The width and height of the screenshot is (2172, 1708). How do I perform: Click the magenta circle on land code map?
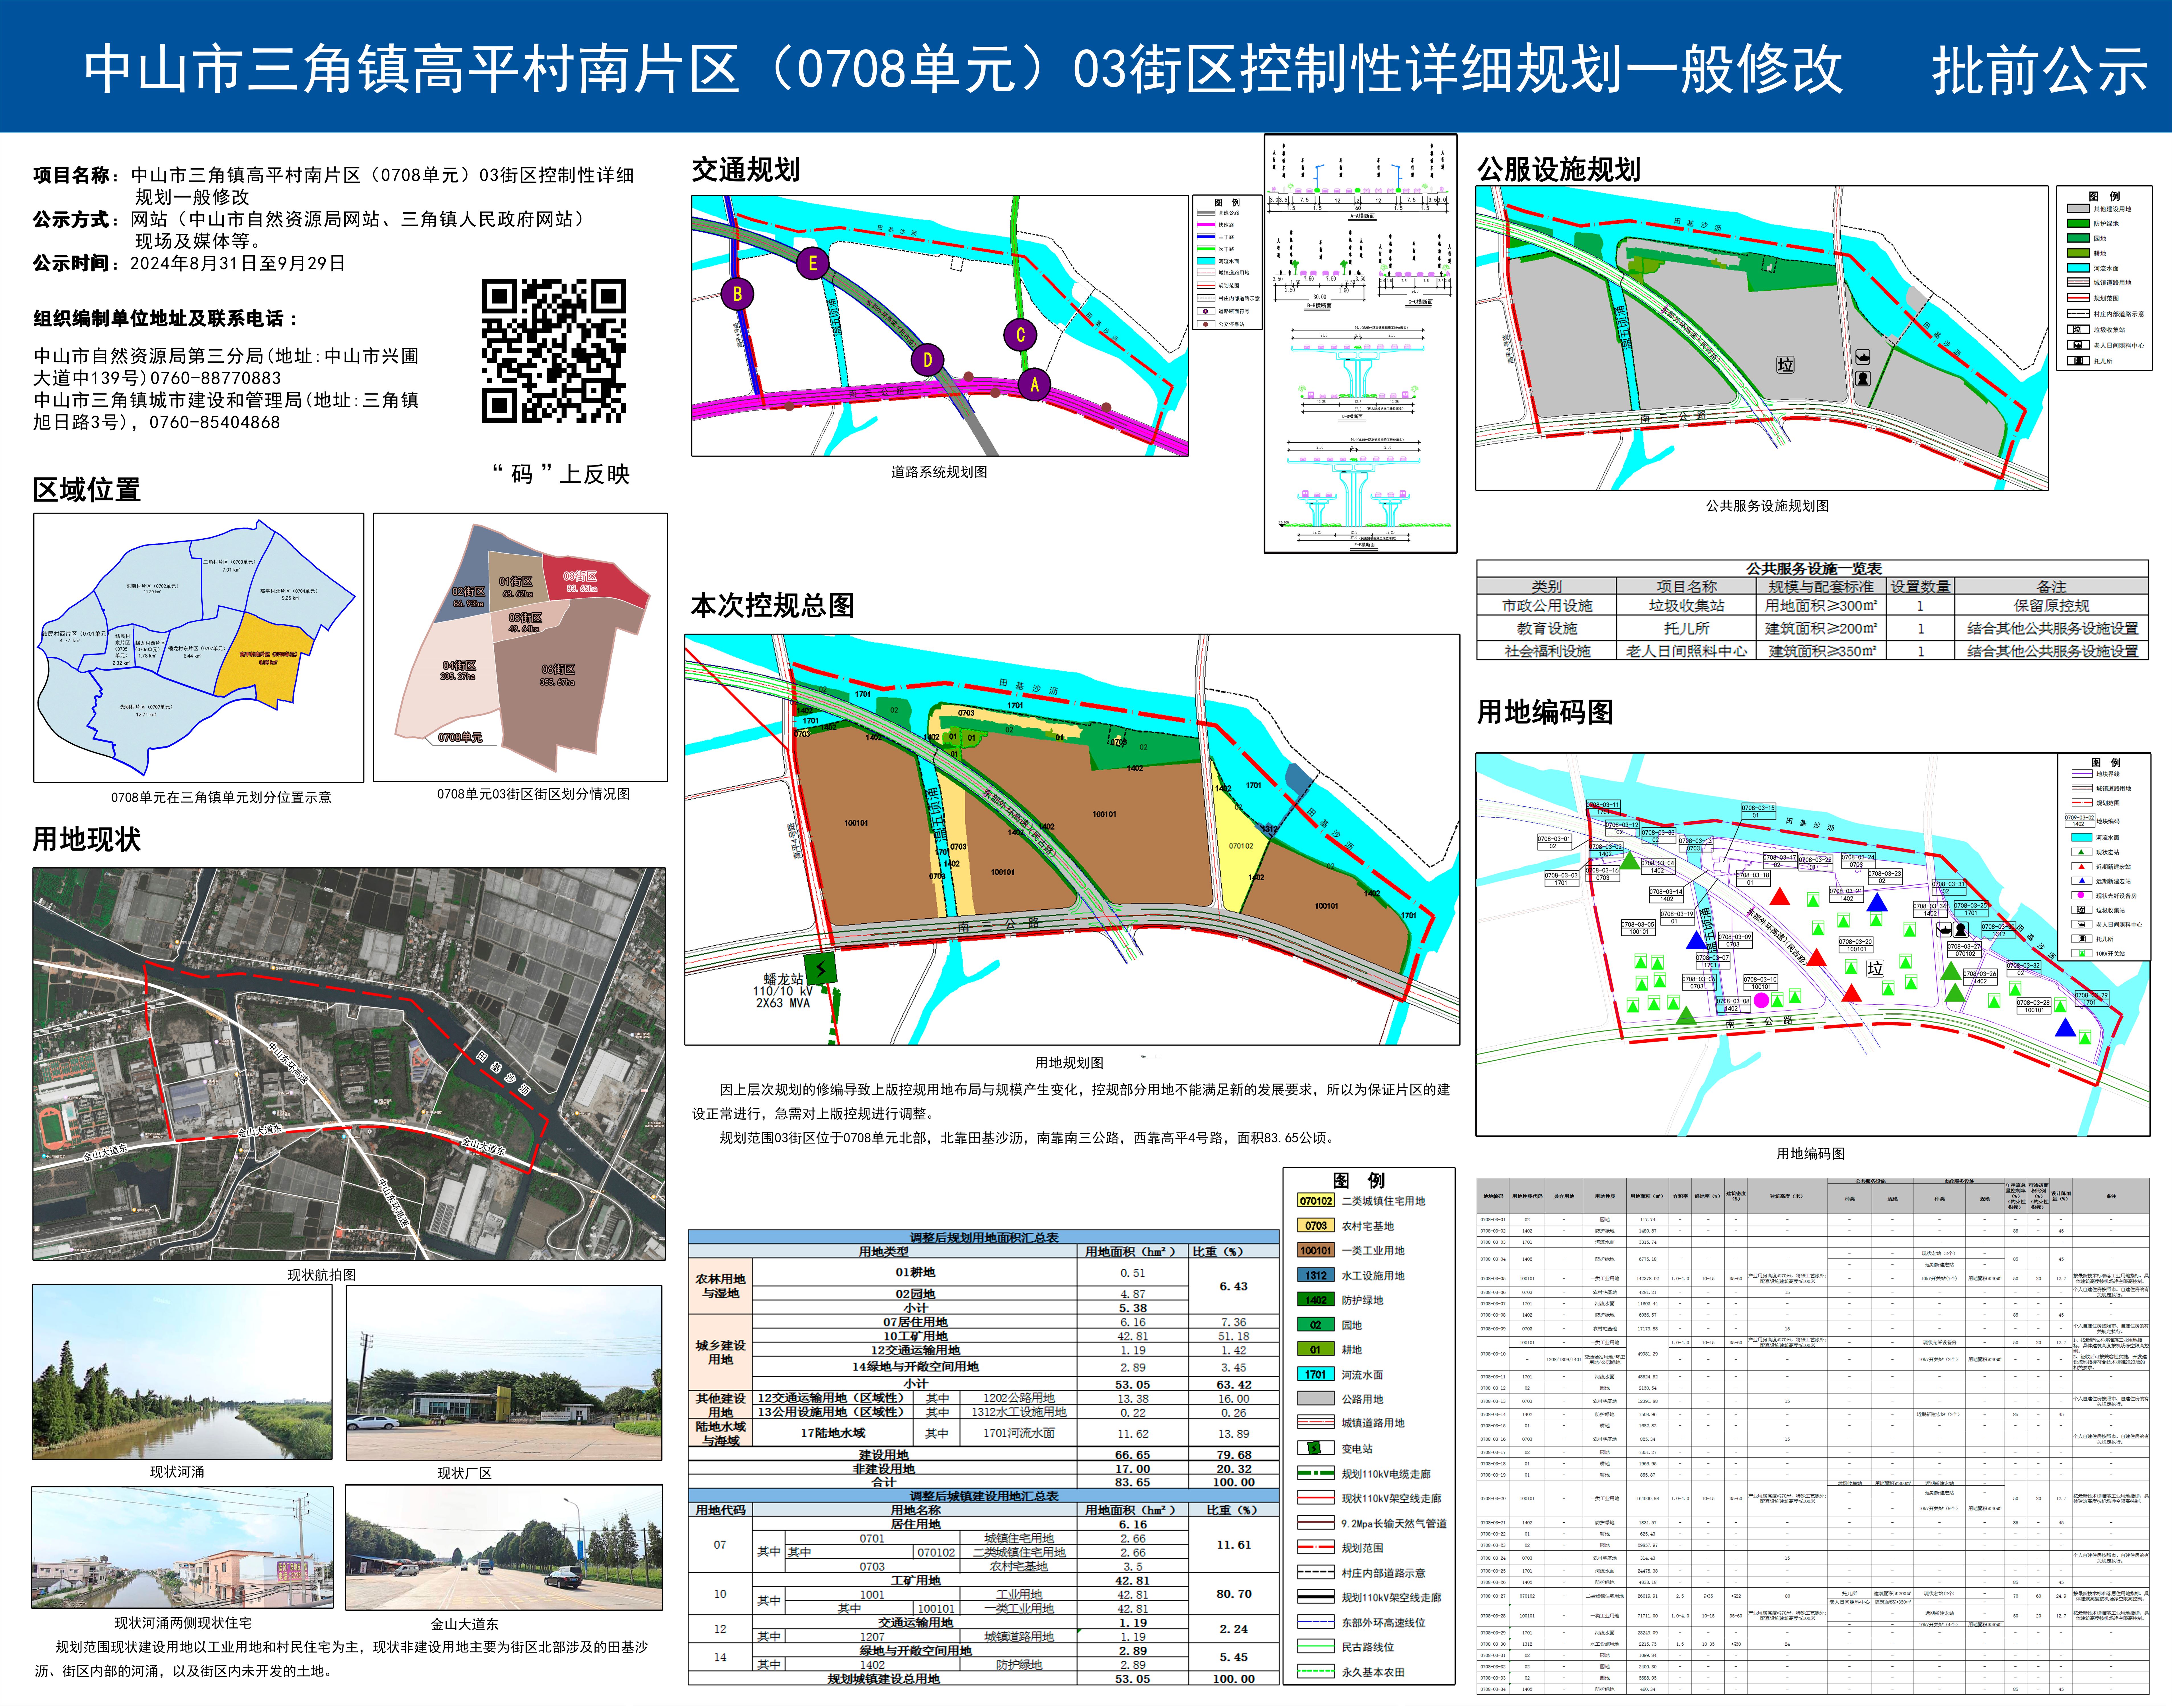point(1761,1000)
